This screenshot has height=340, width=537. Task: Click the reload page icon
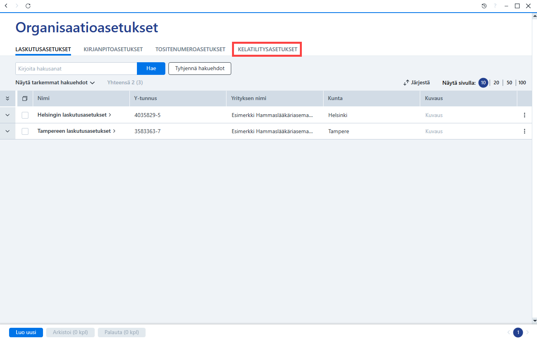(x=28, y=6)
